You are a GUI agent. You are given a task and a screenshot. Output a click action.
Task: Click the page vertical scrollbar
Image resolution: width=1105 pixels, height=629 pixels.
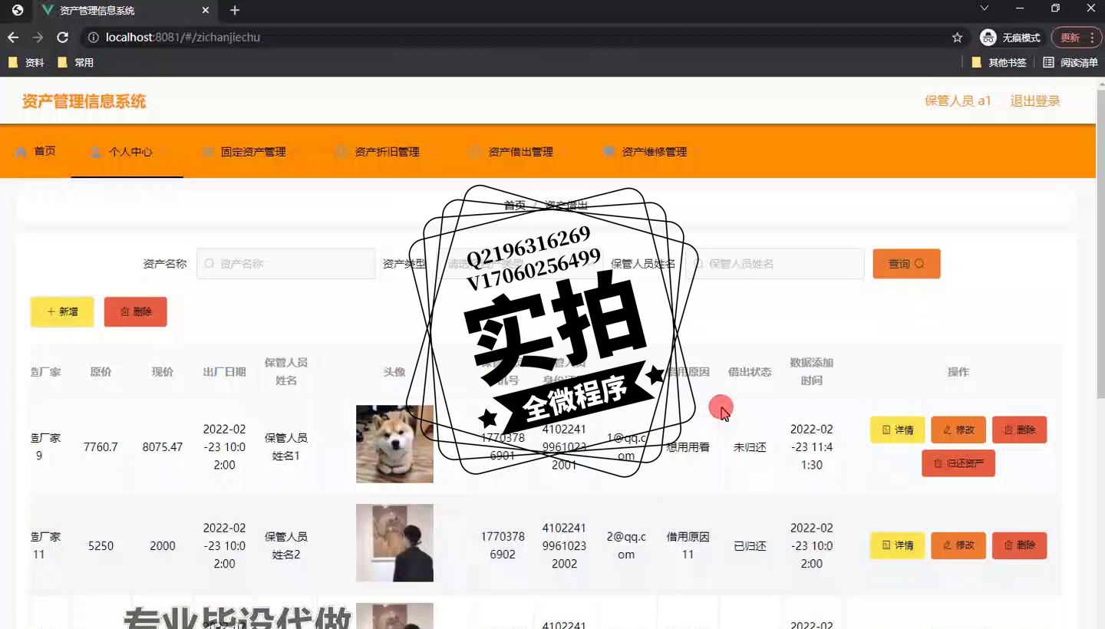click(x=1100, y=245)
